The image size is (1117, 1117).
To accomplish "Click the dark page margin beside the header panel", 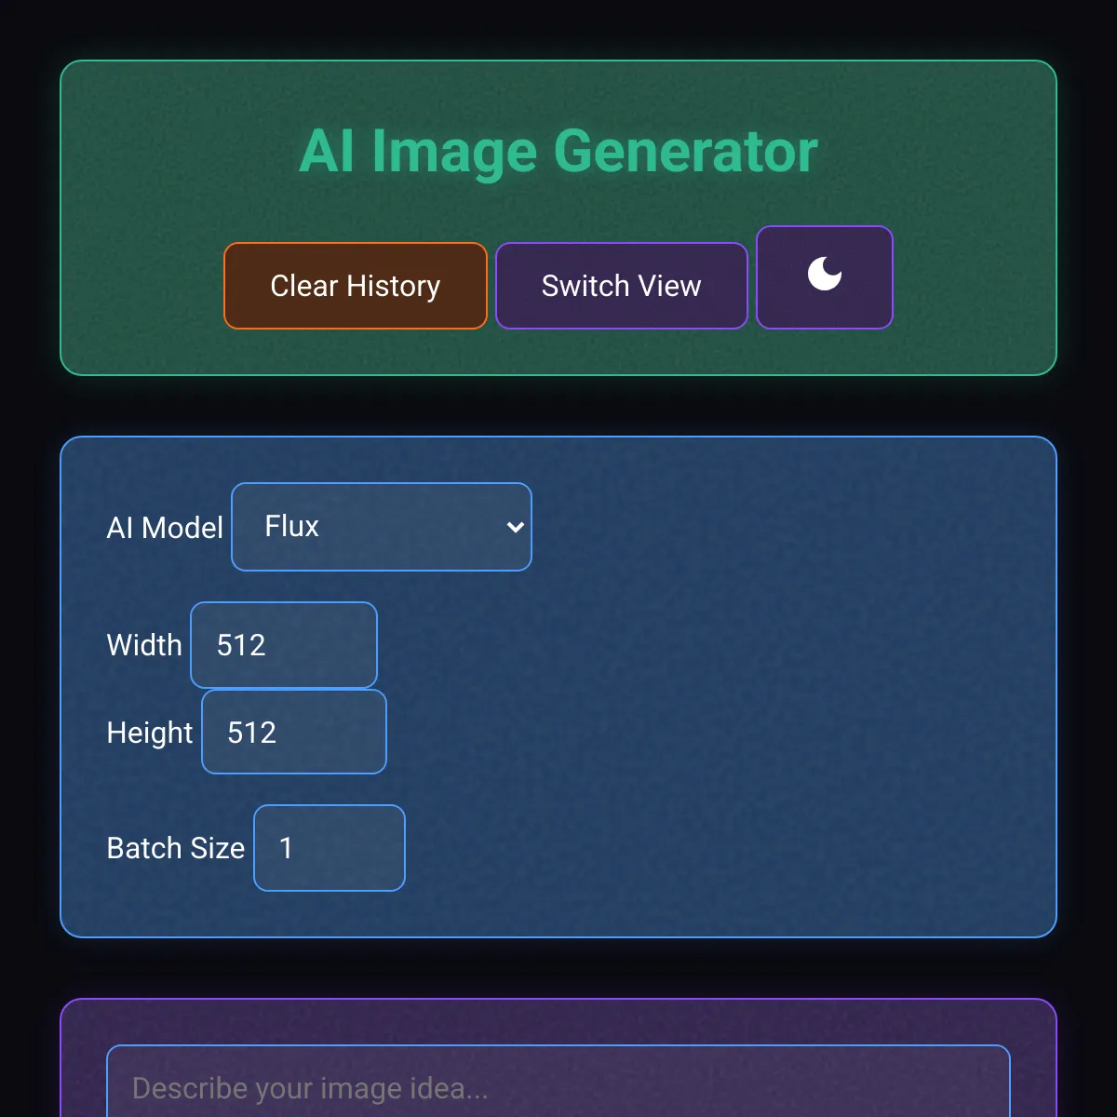I will 30,219.
